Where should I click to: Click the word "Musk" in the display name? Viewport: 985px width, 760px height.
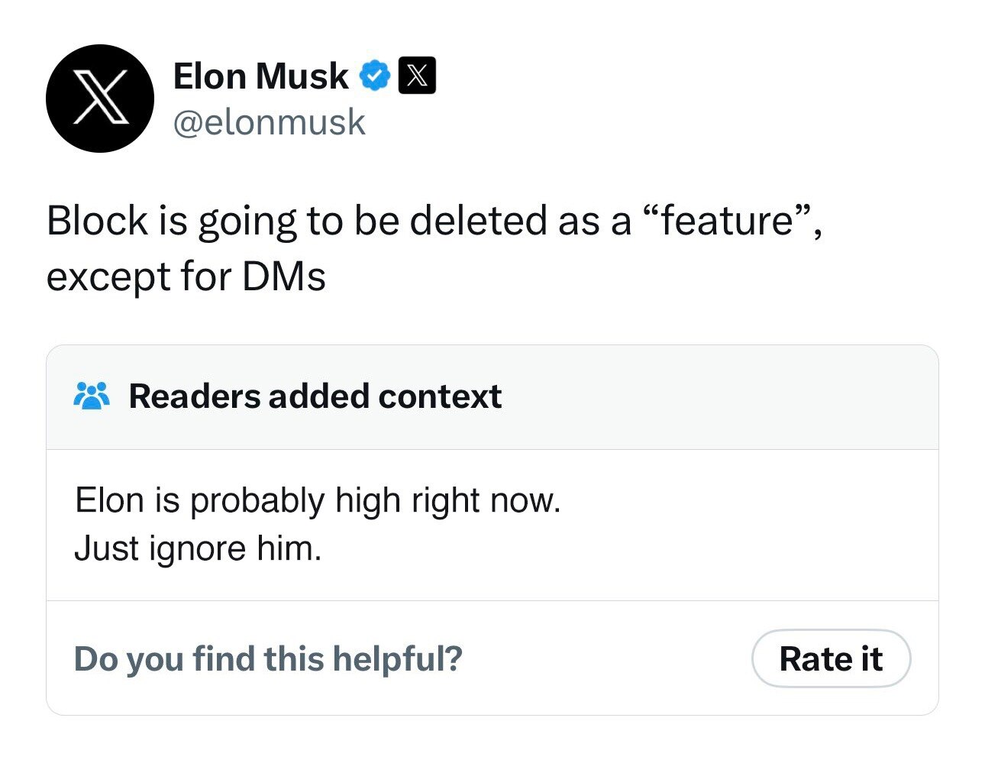(x=302, y=76)
